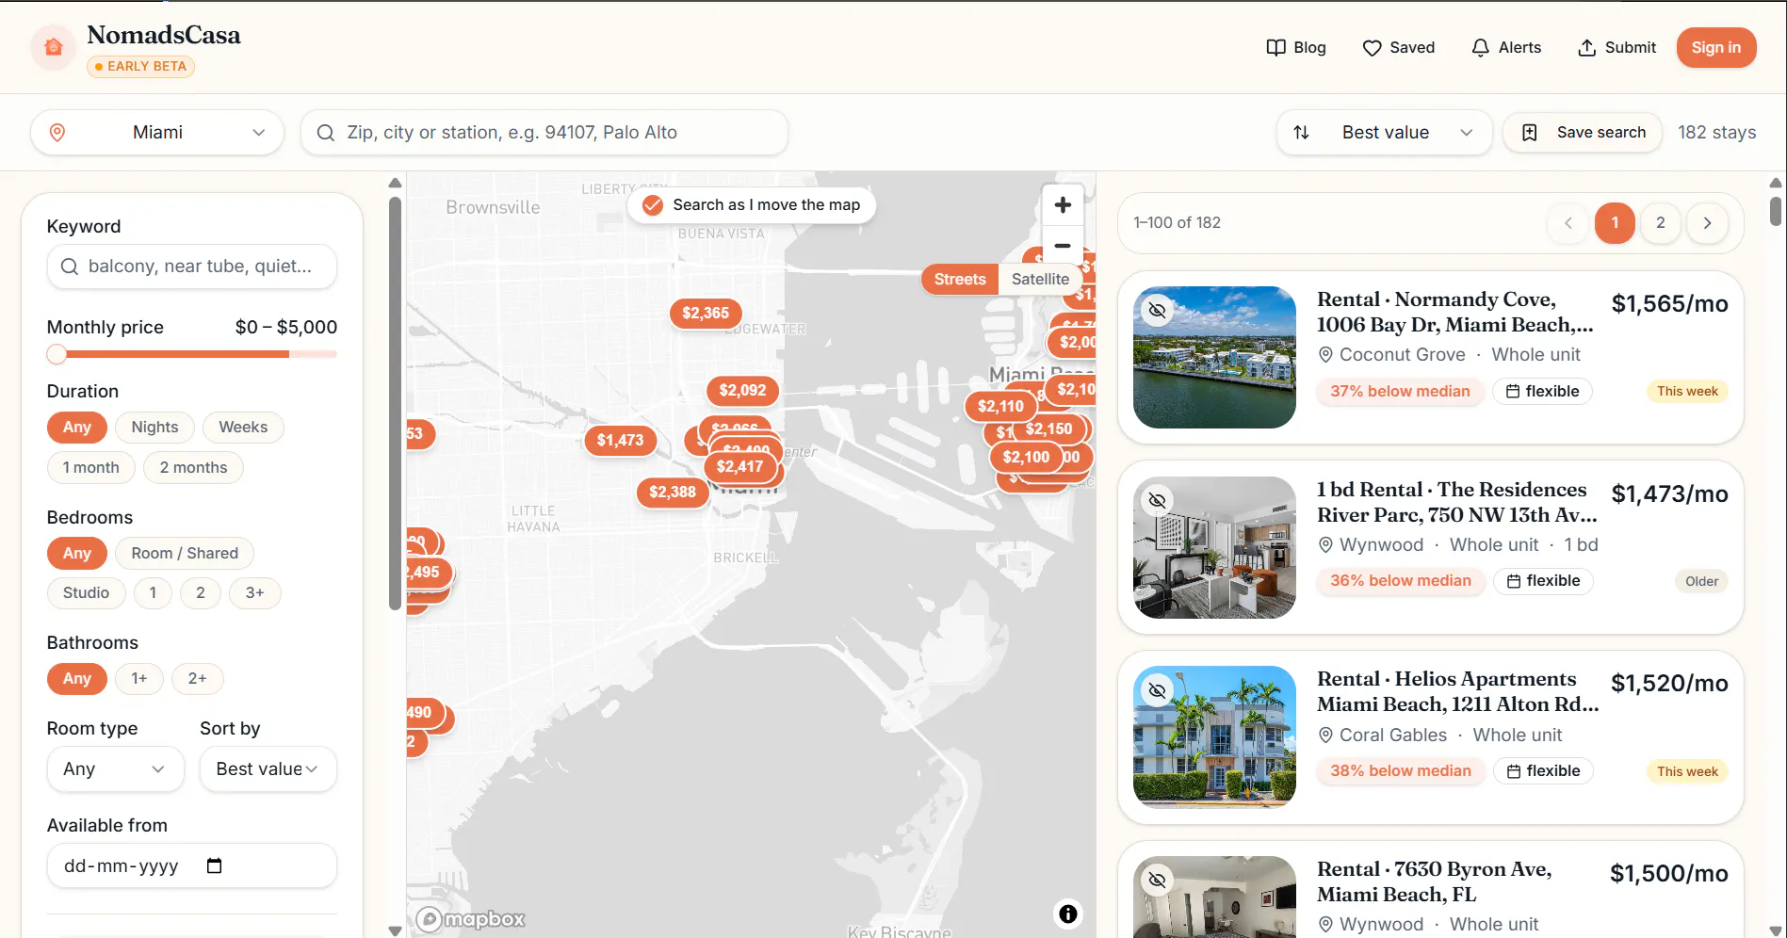This screenshot has height=938, width=1787.
Task: Go to the next results page arrow
Action: (x=1707, y=223)
